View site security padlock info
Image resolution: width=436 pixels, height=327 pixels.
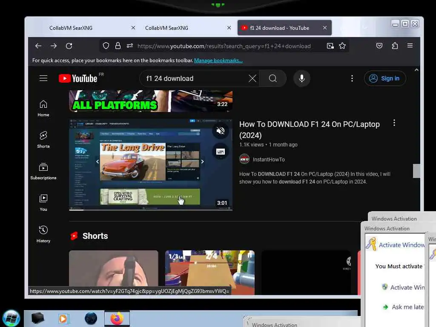coord(118,46)
